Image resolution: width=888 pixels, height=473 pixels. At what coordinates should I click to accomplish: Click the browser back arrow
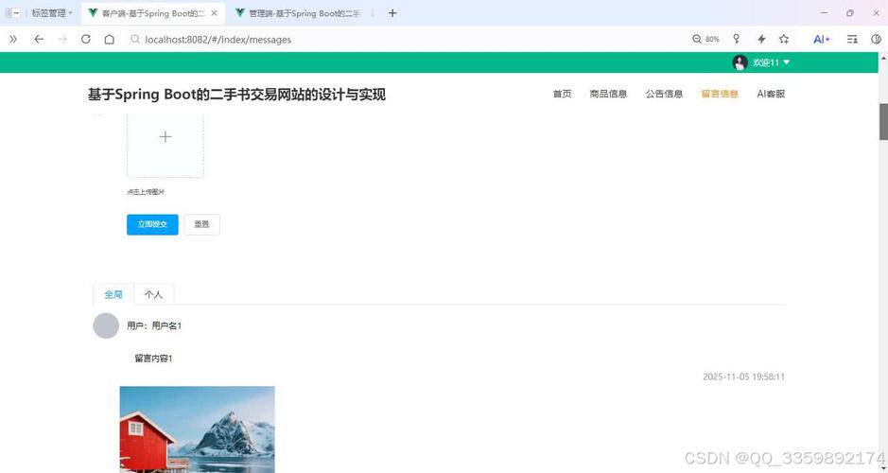click(39, 39)
